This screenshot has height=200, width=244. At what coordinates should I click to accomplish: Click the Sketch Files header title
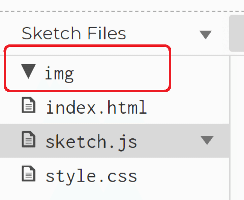click(74, 34)
